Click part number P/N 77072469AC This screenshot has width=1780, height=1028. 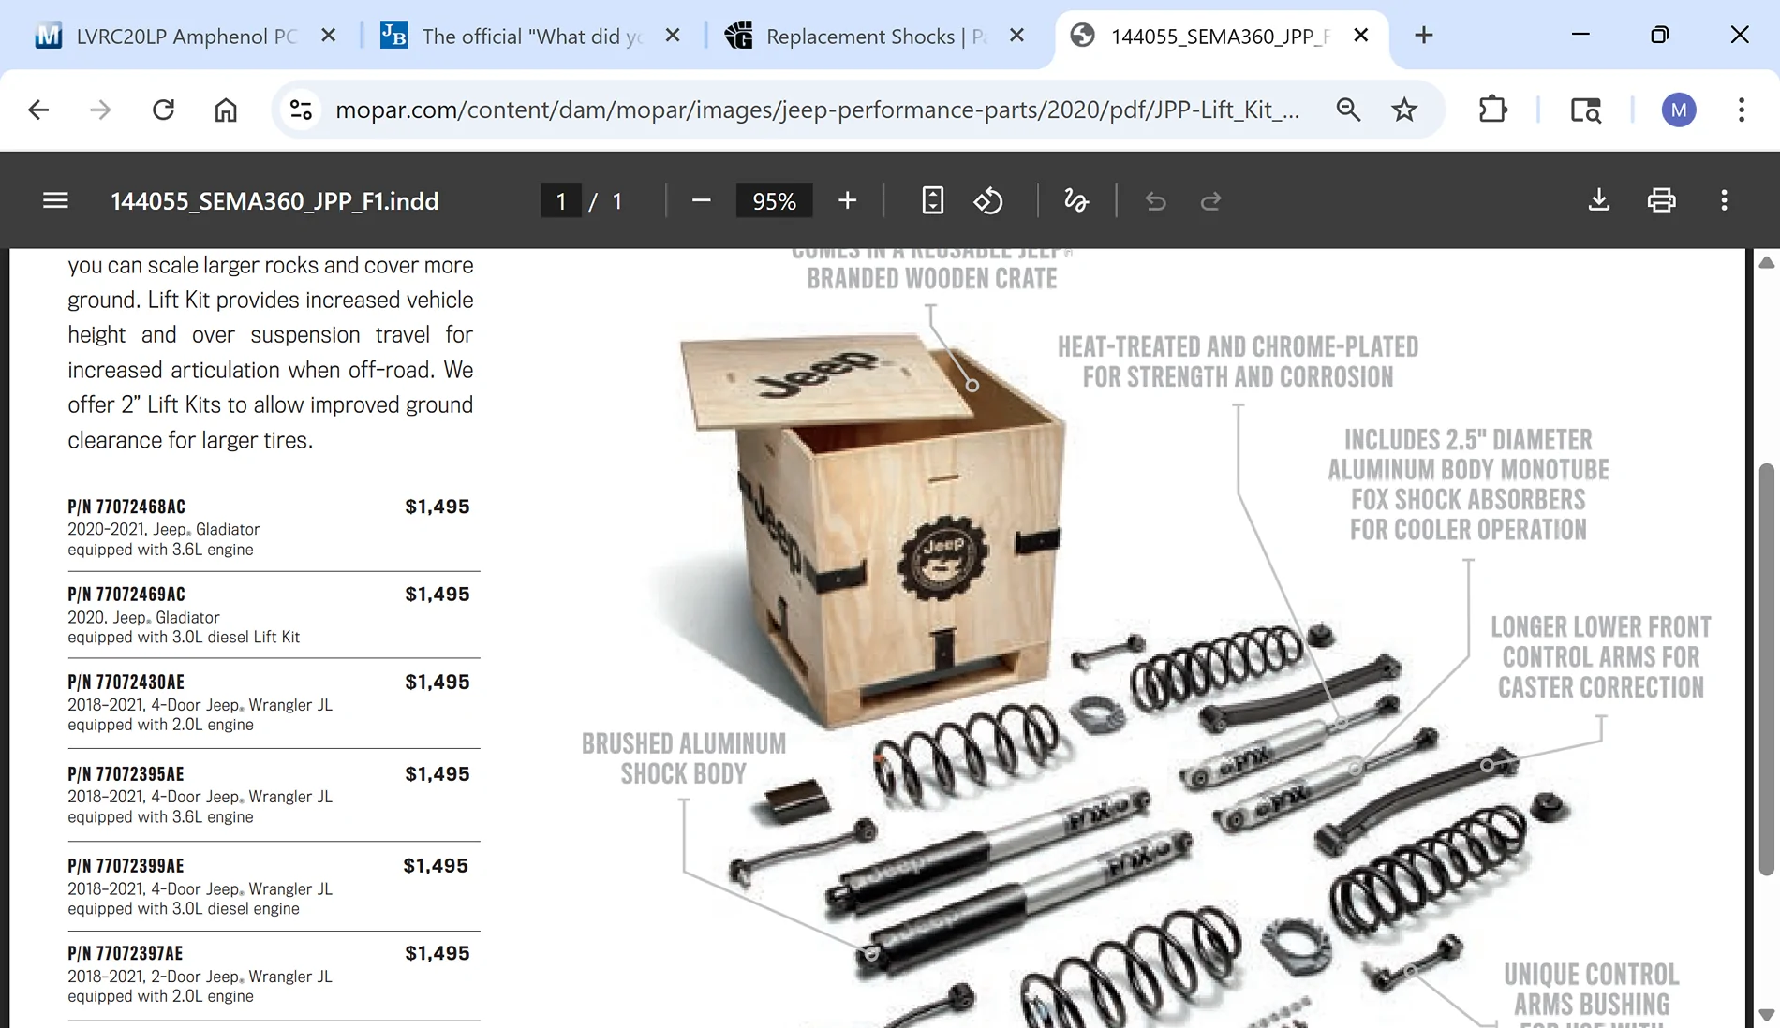(x=126, y=595)
